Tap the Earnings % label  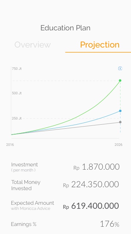24,224
